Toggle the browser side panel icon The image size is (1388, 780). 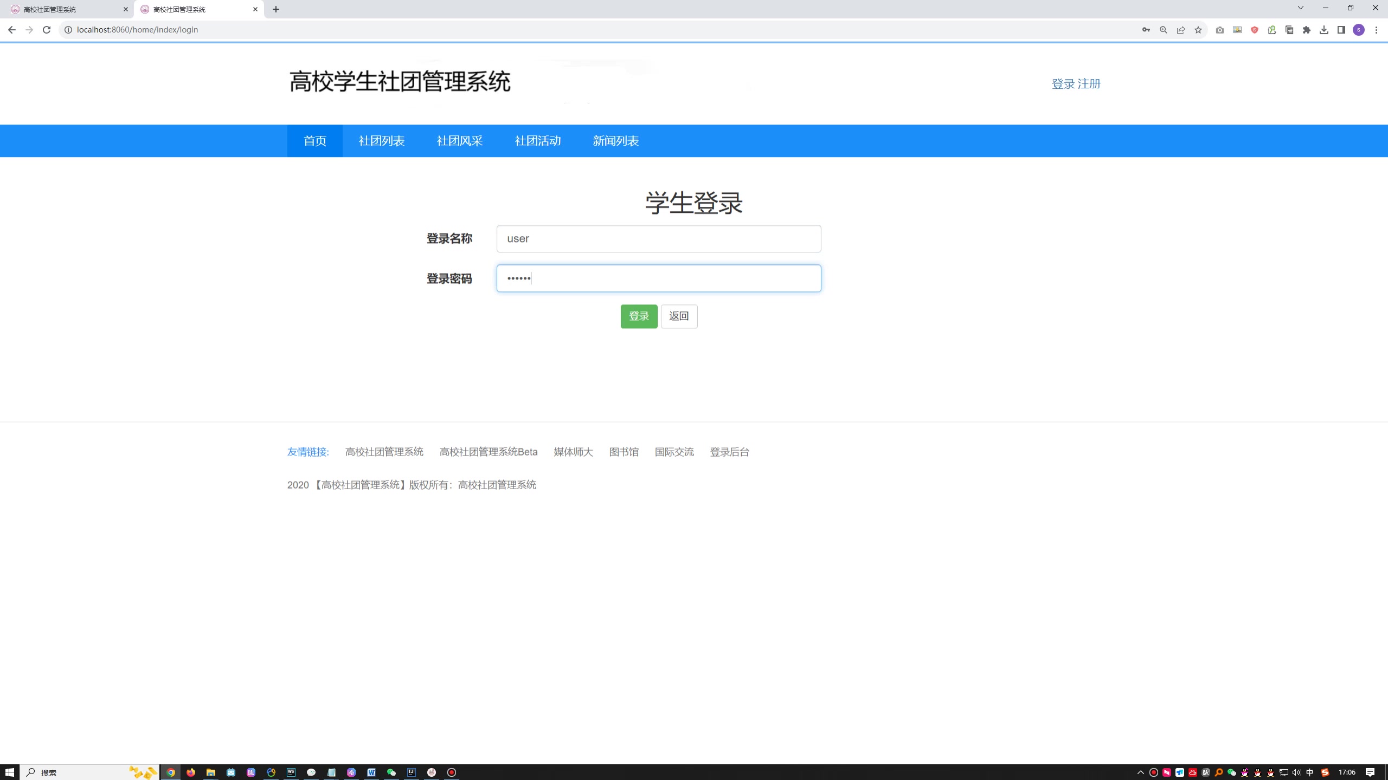[x=1341, y=30]
